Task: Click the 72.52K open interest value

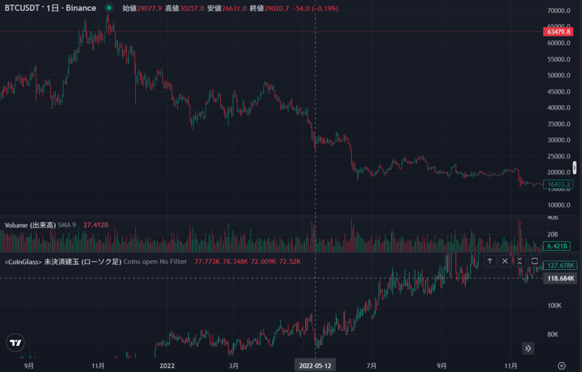Action: (290, 262)
